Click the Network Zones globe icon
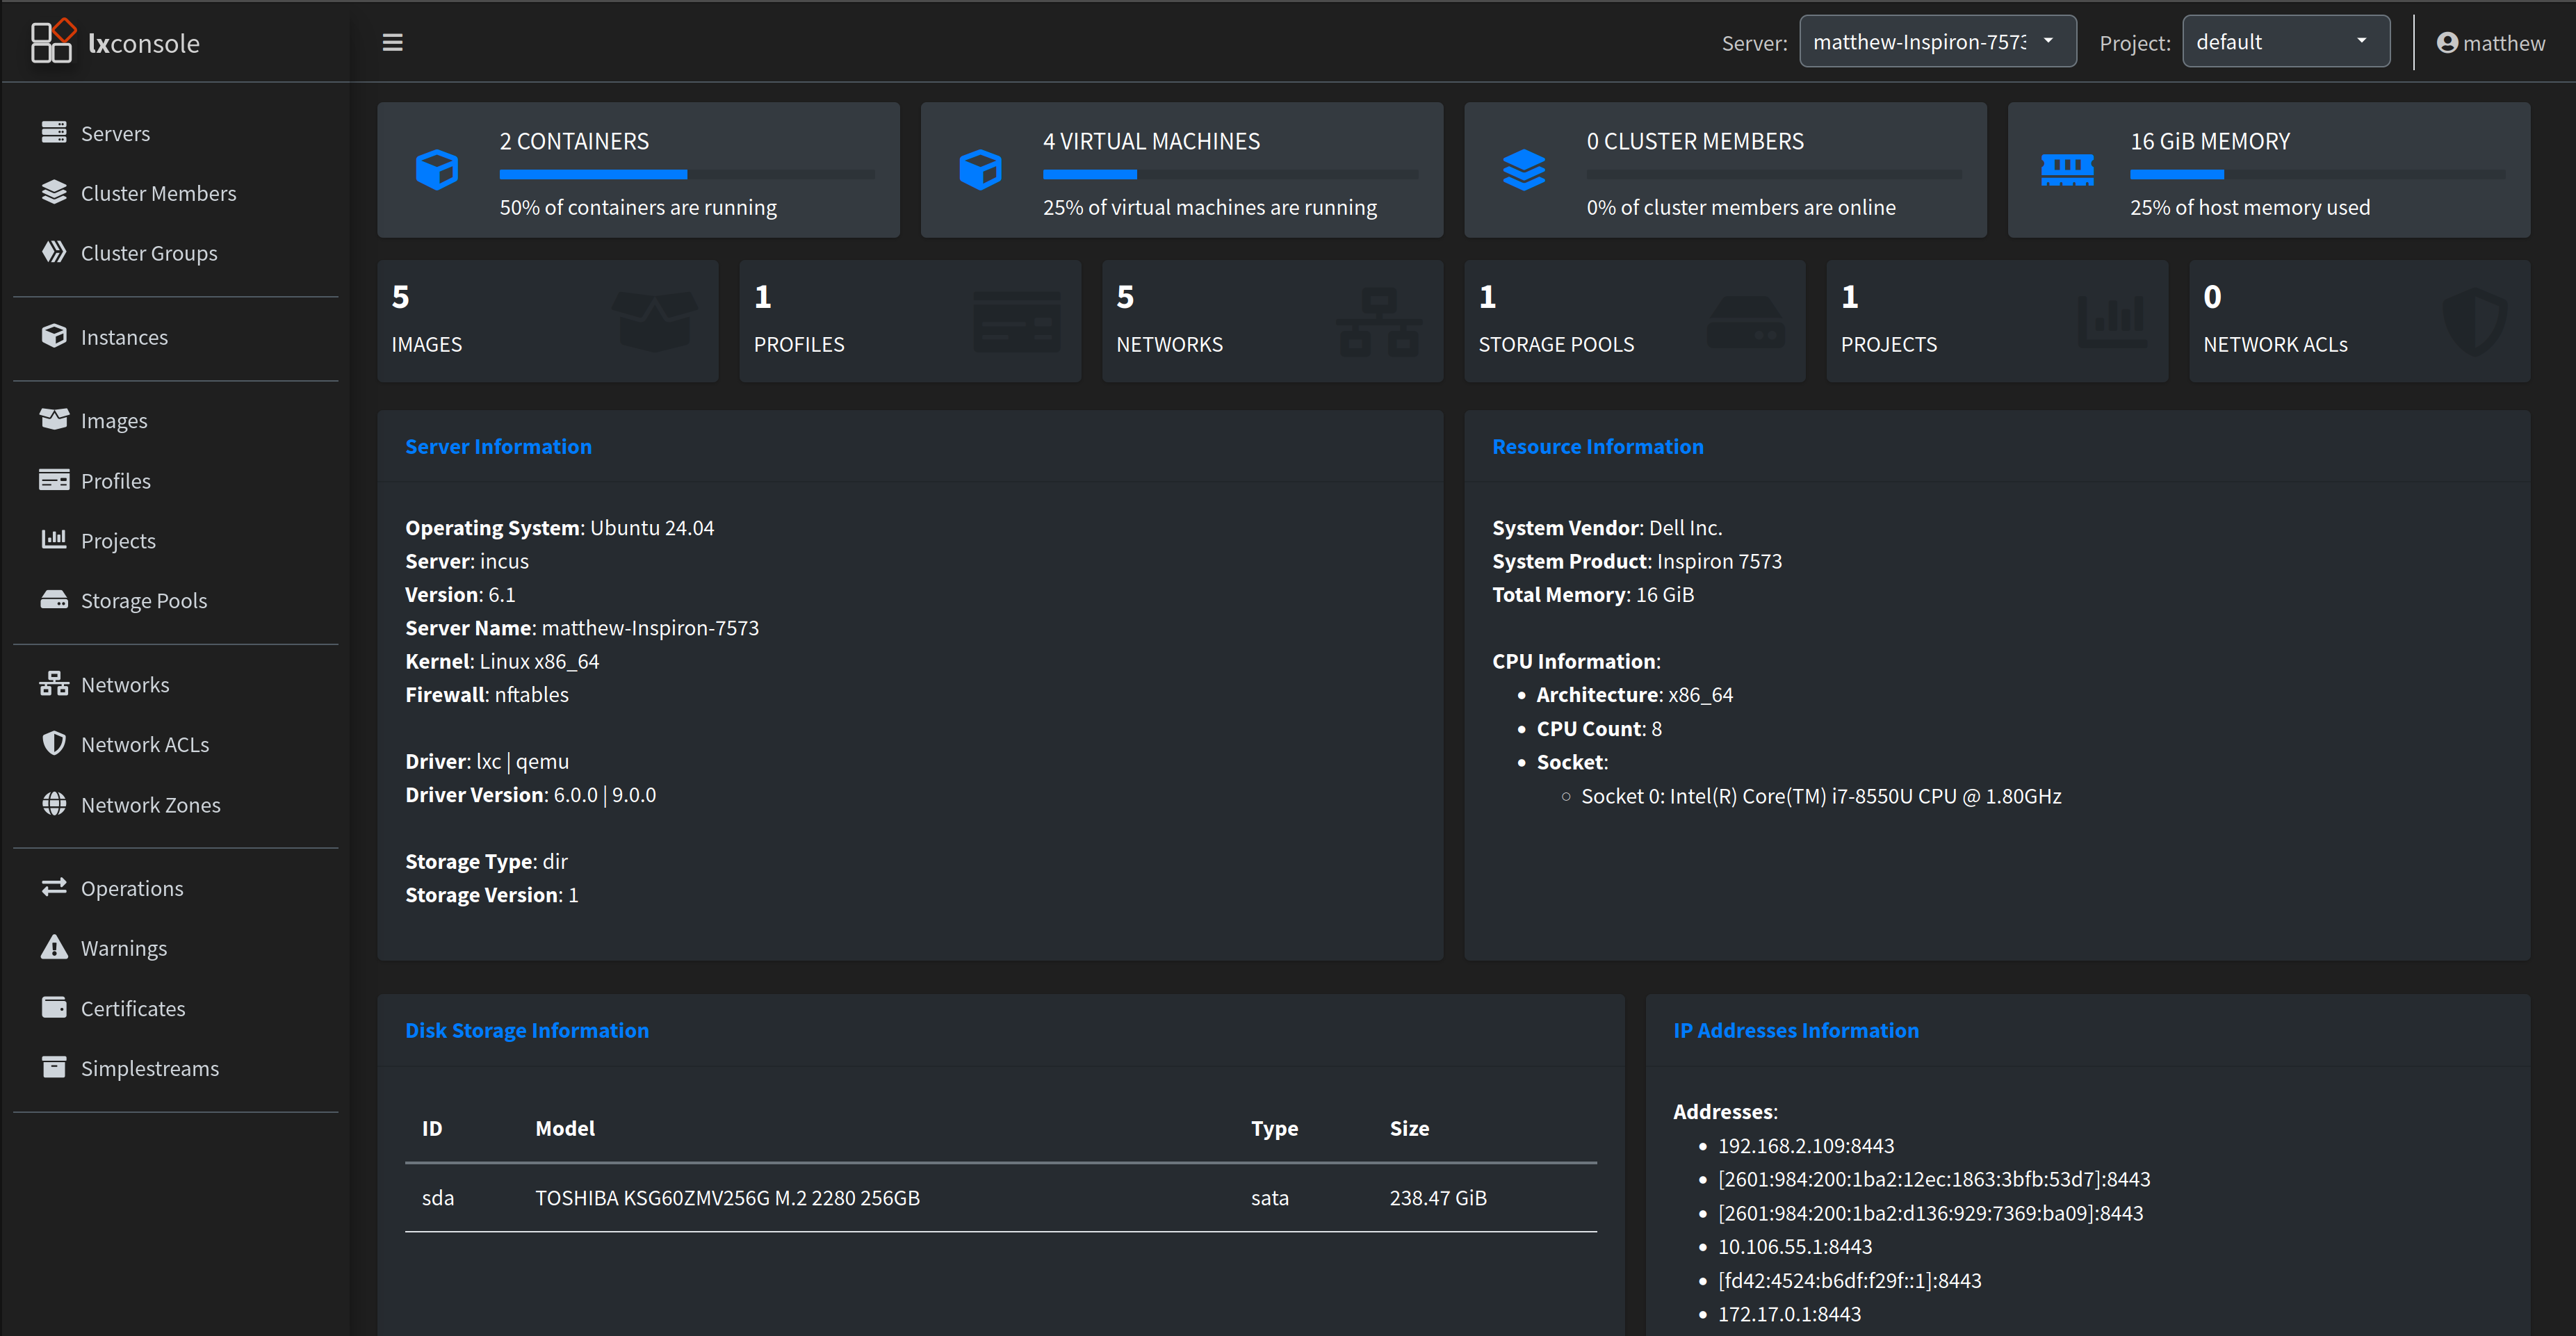2576x1336 pixels. 54,804
